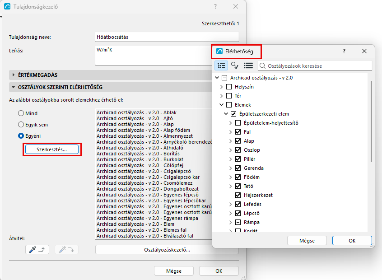Screen dimensions: 382x280
Task: Uncheck the Oszlop checkbox
Action: click(x=238, y=150)
